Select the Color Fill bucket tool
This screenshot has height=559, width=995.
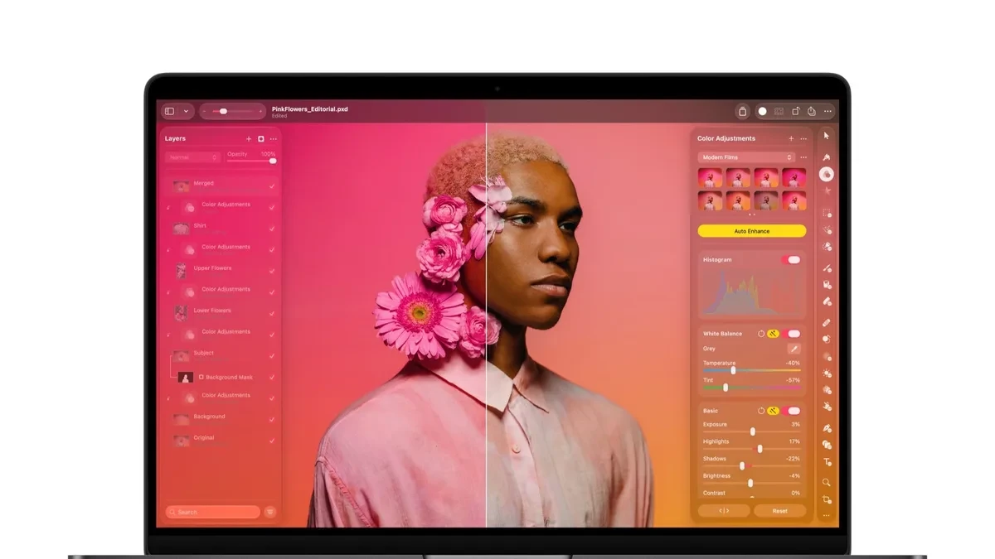click(827, 285)
